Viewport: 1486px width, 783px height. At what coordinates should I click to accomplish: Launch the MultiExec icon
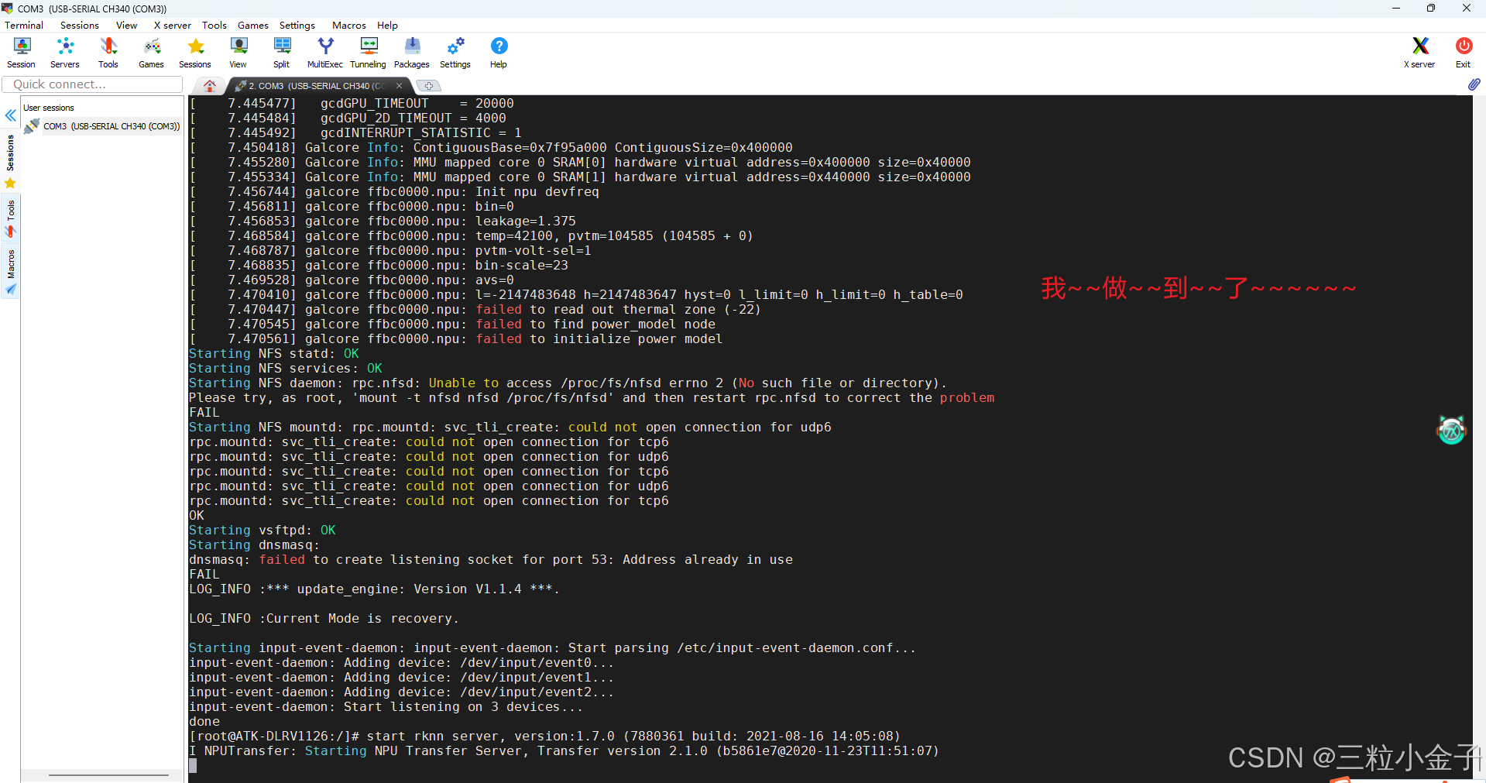coord(325,53)
